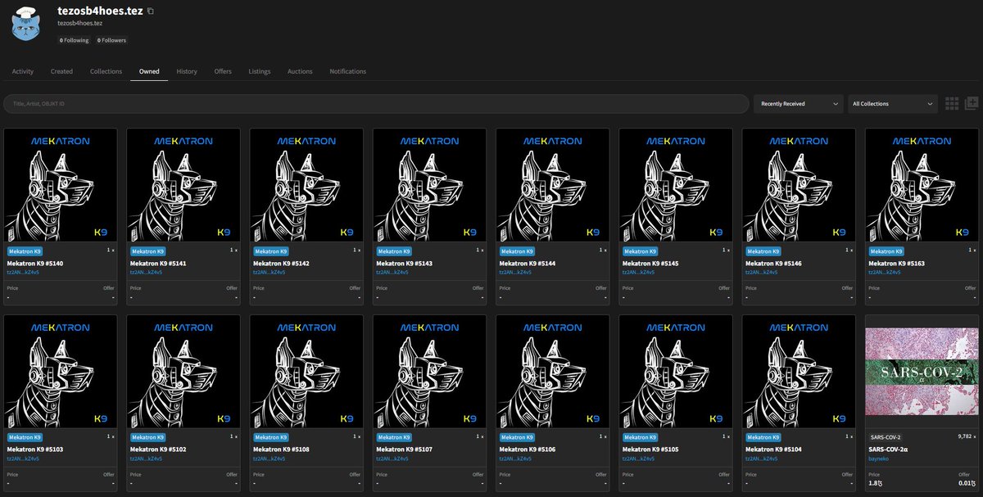This screenshot has height=497, width=983.
Task: Click the tezosb4hoes.tez profile avatar
Action: [x=25, y=25]
